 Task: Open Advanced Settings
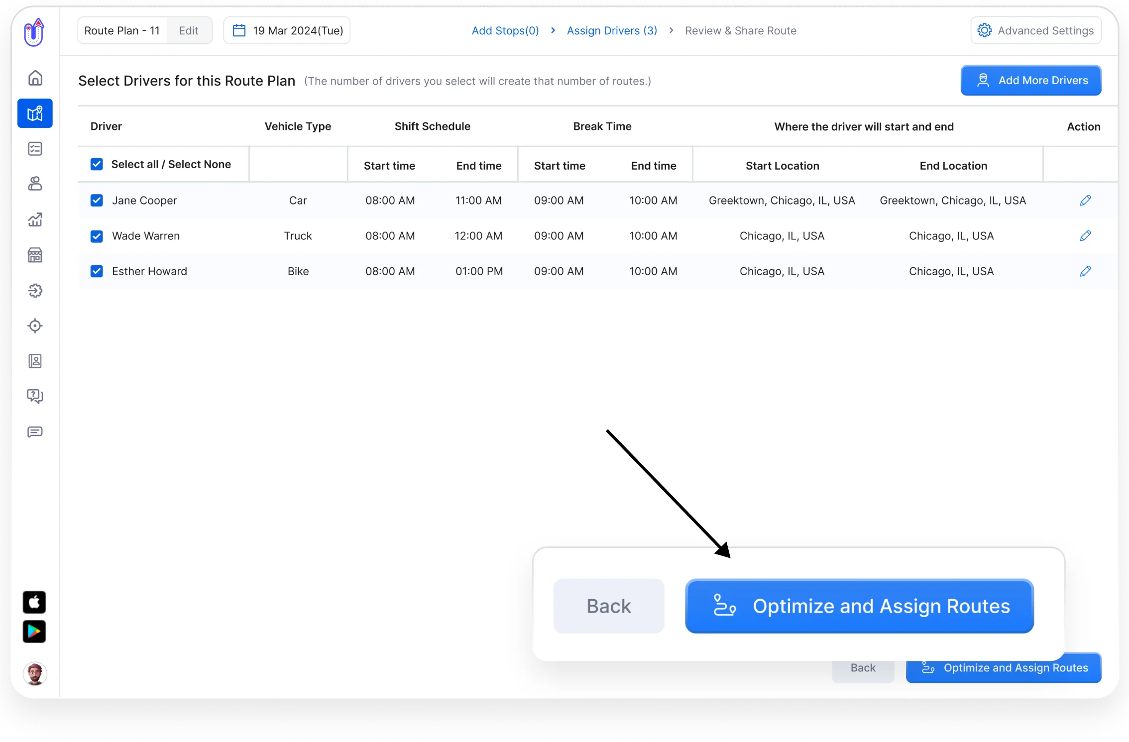click(x=1036, y=31)
